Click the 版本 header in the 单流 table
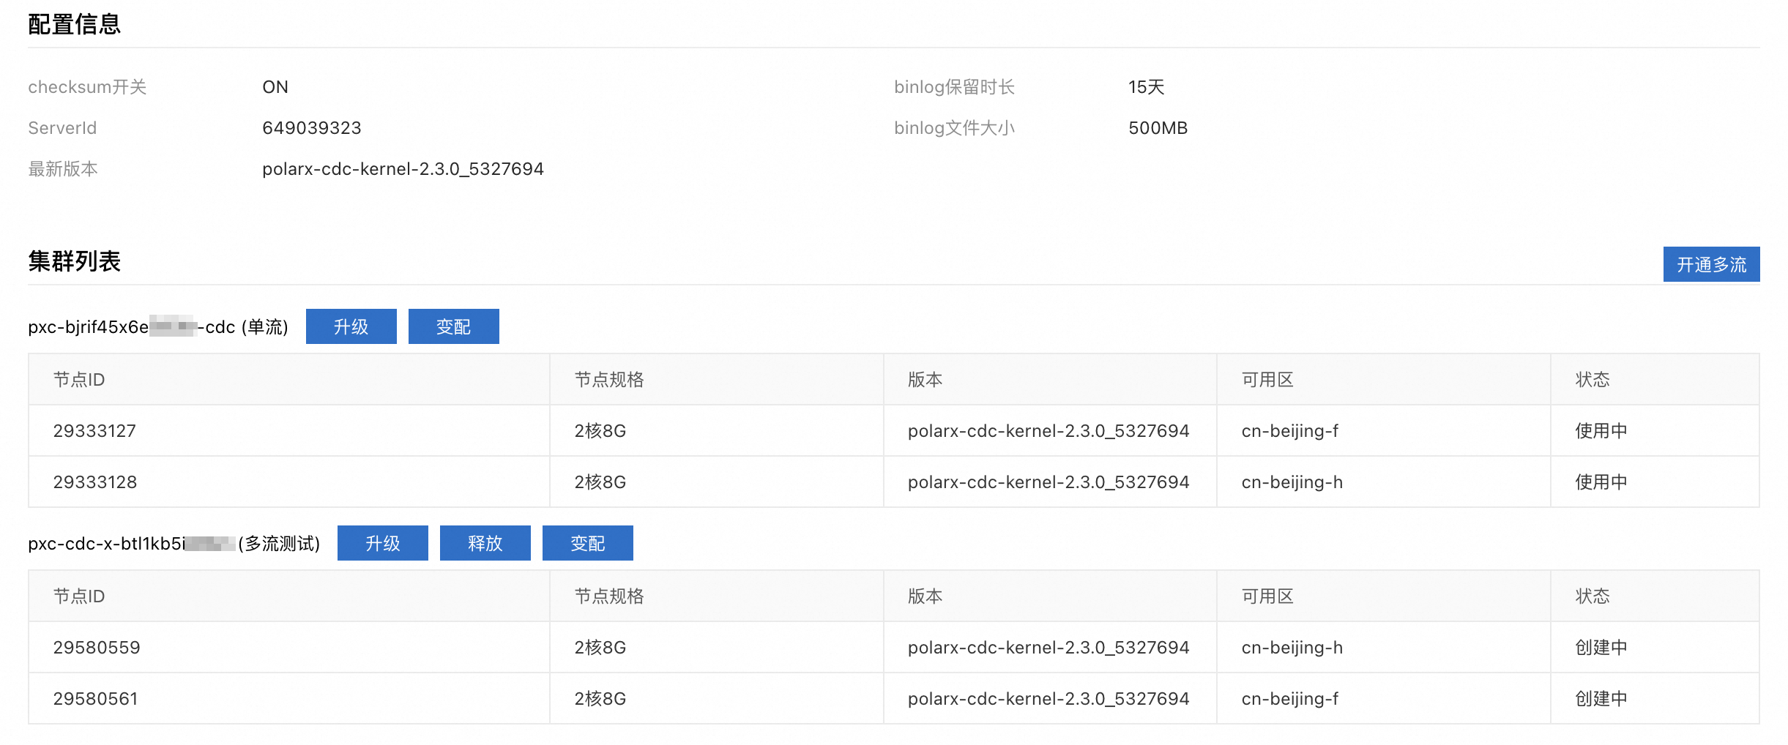Image resolution: width=1788 pixels, height=745 pixels. [x=925, y=380]
